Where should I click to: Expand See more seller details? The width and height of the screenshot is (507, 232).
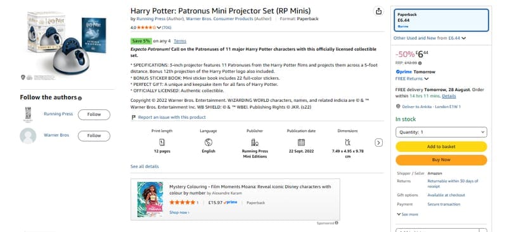[x=408, y=214]
